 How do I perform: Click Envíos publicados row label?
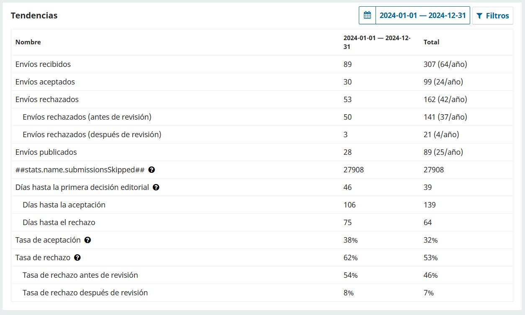[x=46, y=152]
